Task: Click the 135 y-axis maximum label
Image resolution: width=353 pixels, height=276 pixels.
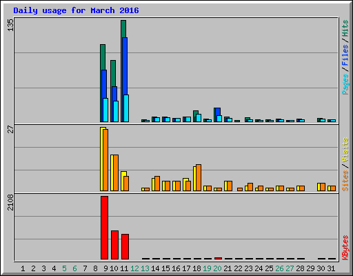Action: click(10, 25)
